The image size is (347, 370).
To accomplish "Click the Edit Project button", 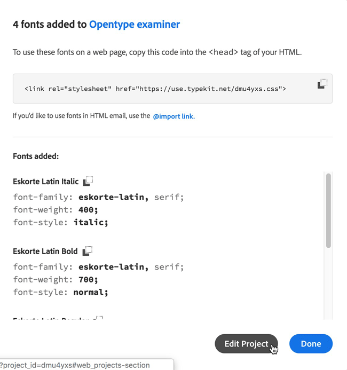I will point(246,344).
